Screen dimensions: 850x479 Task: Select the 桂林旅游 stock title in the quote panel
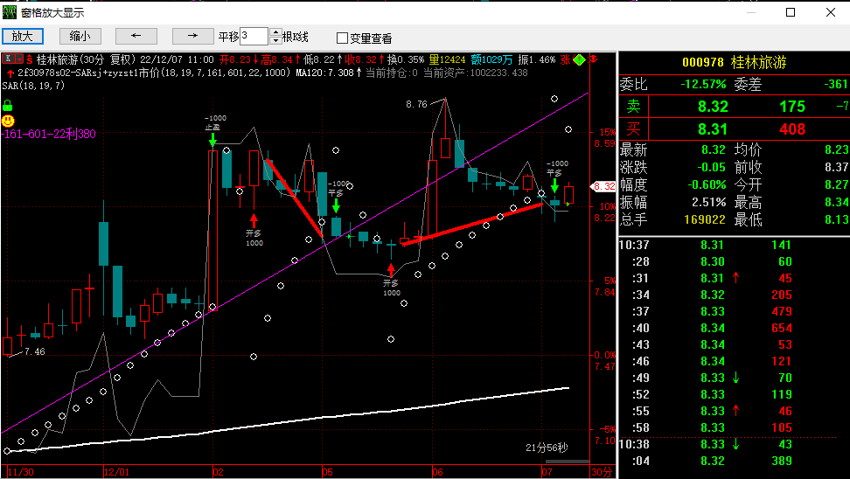click(759, 63)
